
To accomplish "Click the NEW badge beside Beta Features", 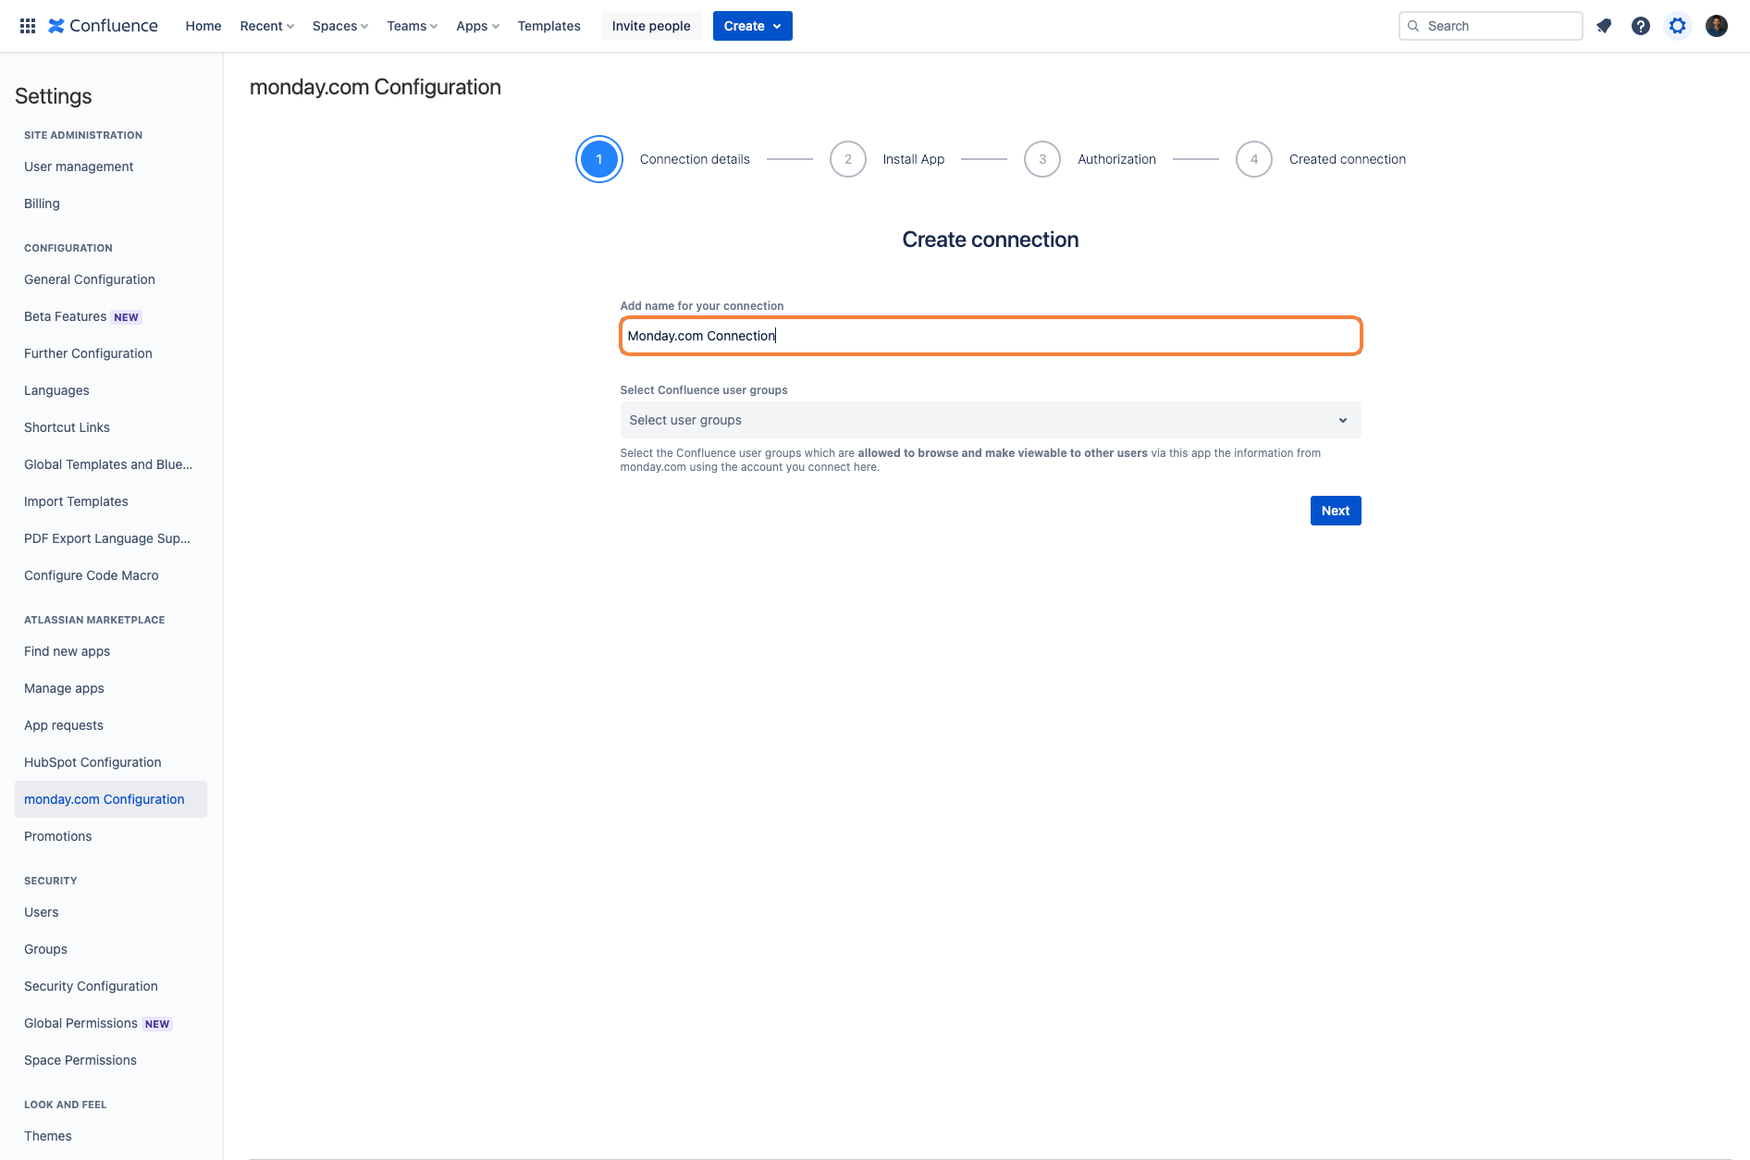I will click(x=126, y=317).
